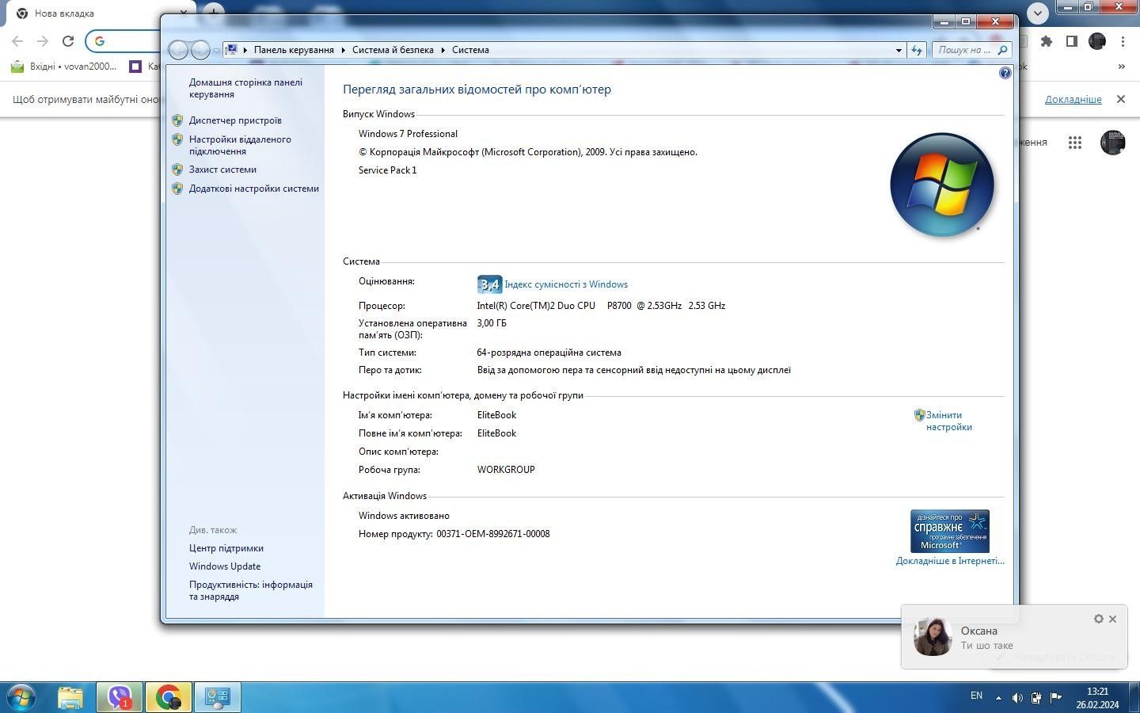This screenshot has width=1140, height=713.
Task: Switch to Control Panel taskbar button
Action: [x=218, y=698]
